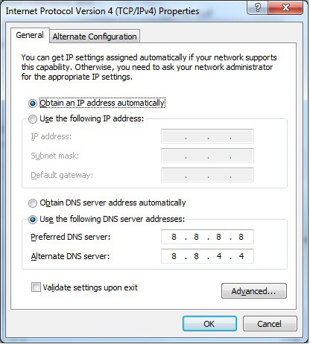The image size is (310, 344).
Task: Click the Alternate DNS server field
Action: [207, 256]
